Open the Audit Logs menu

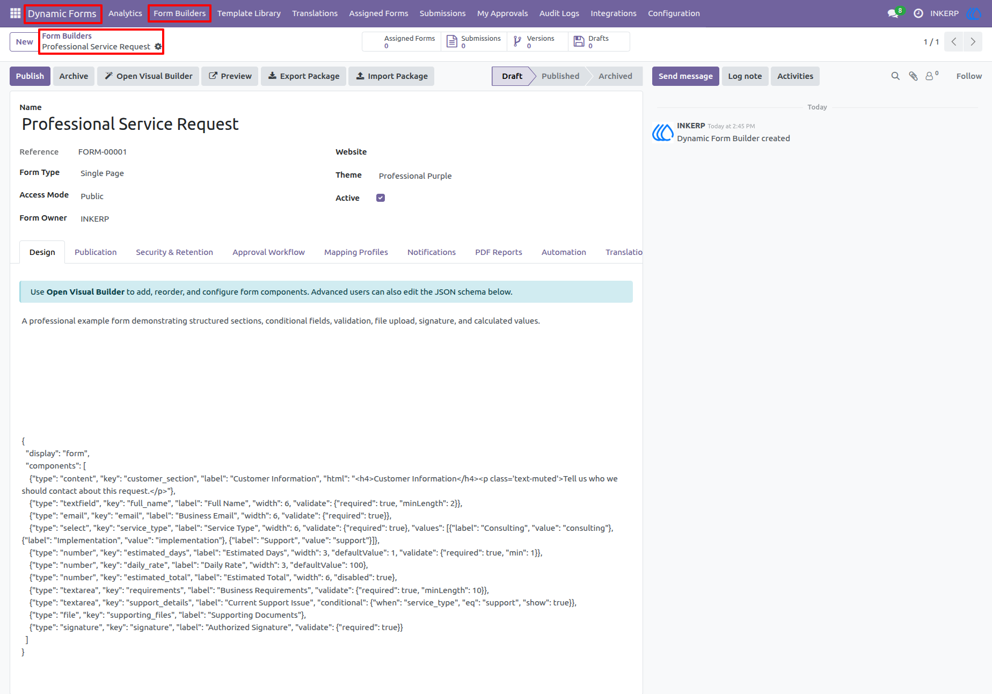559,13
